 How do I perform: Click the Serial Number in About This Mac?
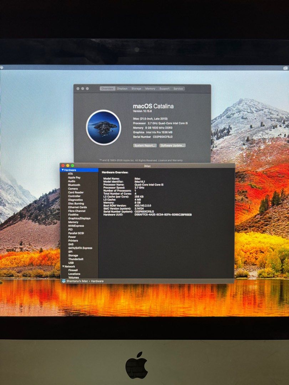pyautogui.click(x=153, y=137)
